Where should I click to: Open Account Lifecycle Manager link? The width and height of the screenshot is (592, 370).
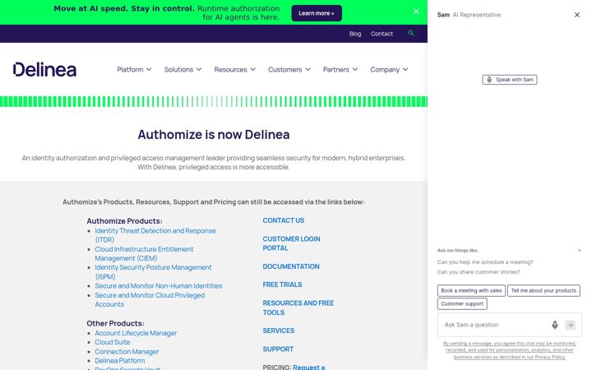(x=136, y=333)
